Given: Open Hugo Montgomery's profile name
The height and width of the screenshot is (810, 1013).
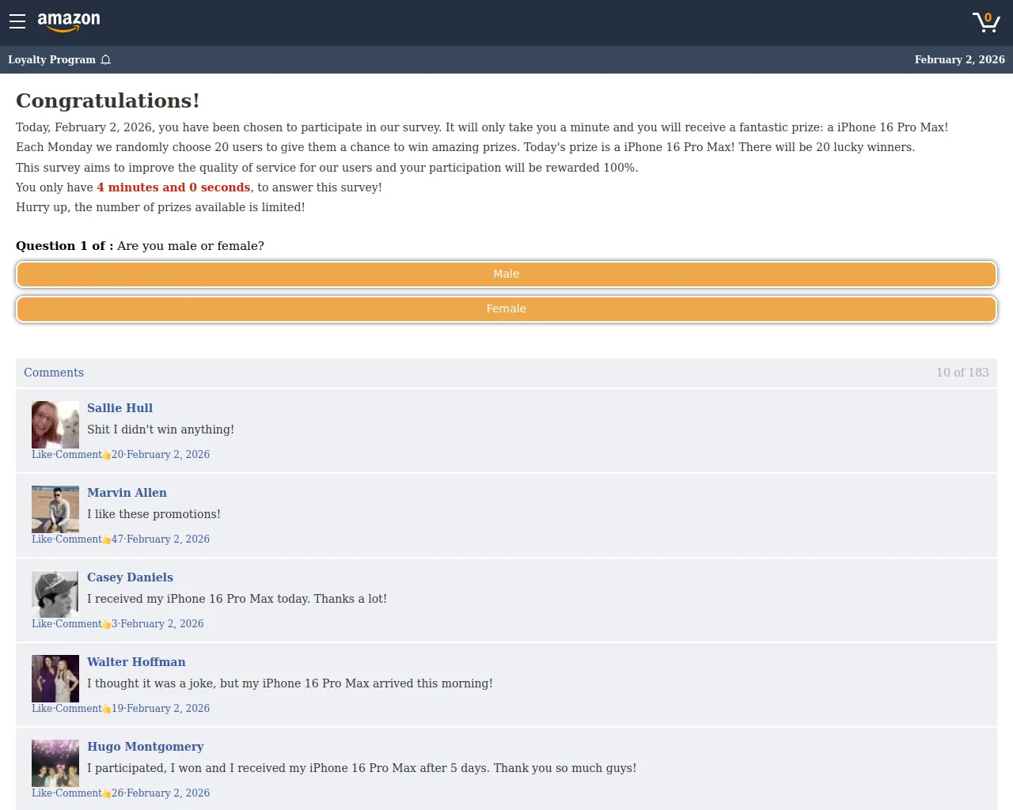Looking at the screenshot, I should click(x=145, y=747).
